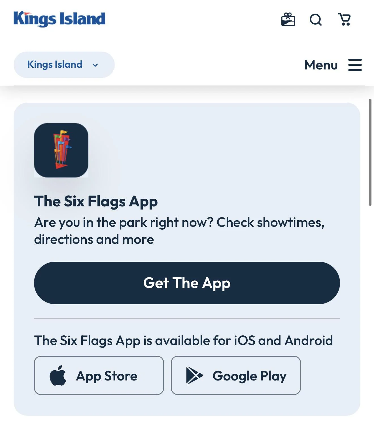
Task: Click the Kings Island logo
Action: 59,19
